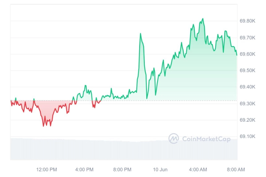Viewport: 266px width, 177px height.
Task: Select the 12:00 PM time axis label
Action: (x=46, y=170)
